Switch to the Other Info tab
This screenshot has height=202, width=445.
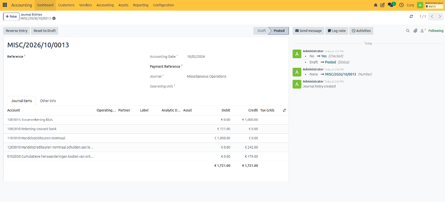48,101
